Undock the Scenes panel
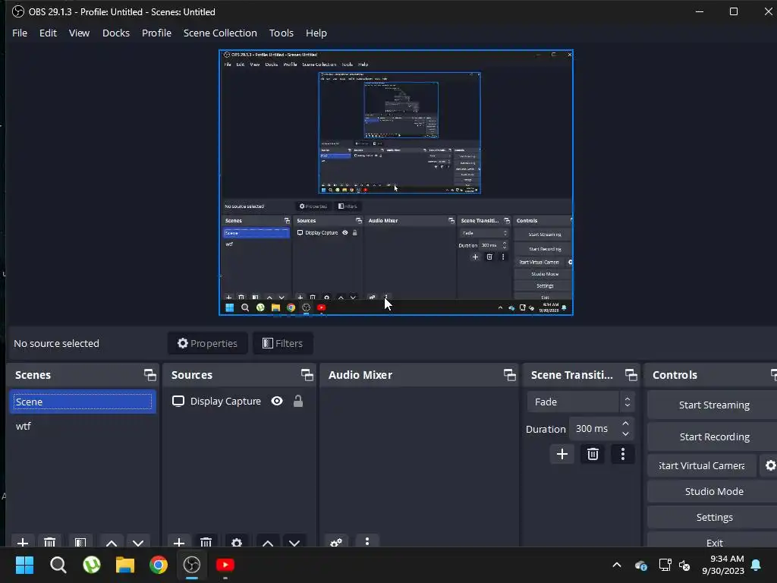Viewport: 777px width, 583px height. pyautogui.click(x=149, y=375)
